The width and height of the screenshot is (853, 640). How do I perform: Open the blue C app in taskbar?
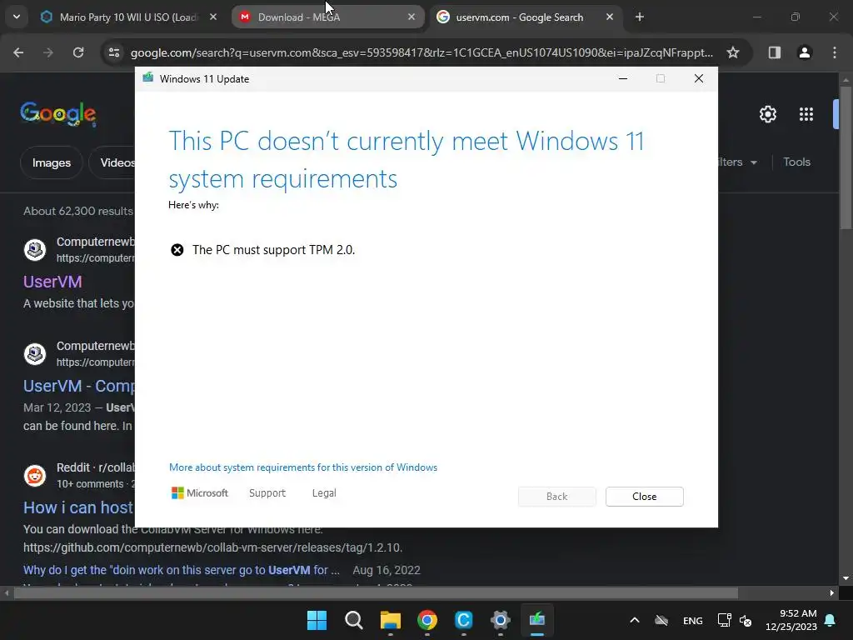coord(463,620)
